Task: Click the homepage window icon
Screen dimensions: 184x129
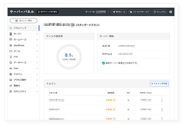Action: point(11,40)
